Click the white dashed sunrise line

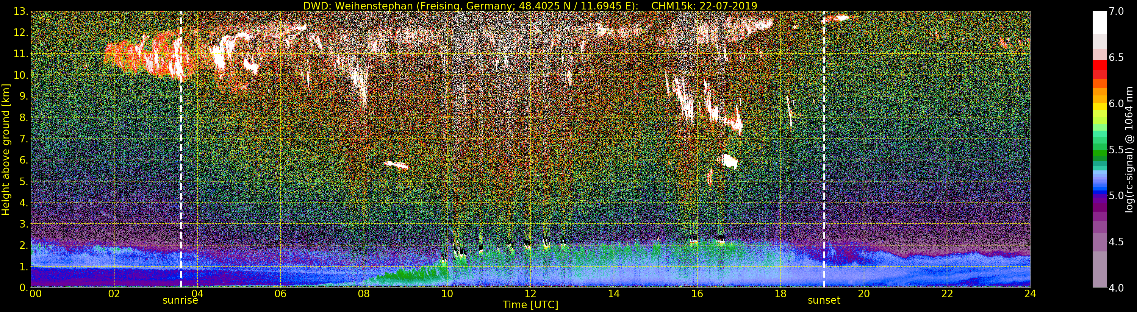click(180, 149)
